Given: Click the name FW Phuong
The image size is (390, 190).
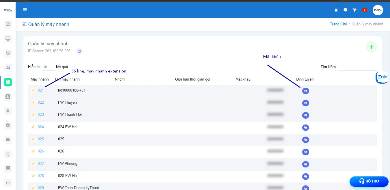Looking at the screenshot, I should pyautogui.click(x=68, y=164).
